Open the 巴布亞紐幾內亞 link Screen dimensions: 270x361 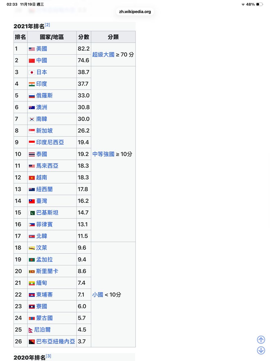[x=55, y=341]
